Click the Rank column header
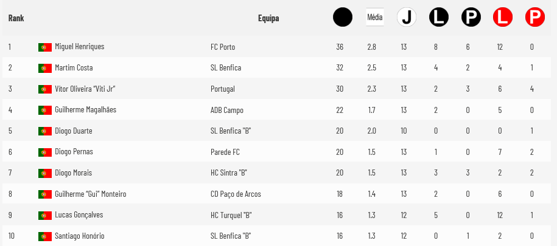 click(x=16, y=18)
